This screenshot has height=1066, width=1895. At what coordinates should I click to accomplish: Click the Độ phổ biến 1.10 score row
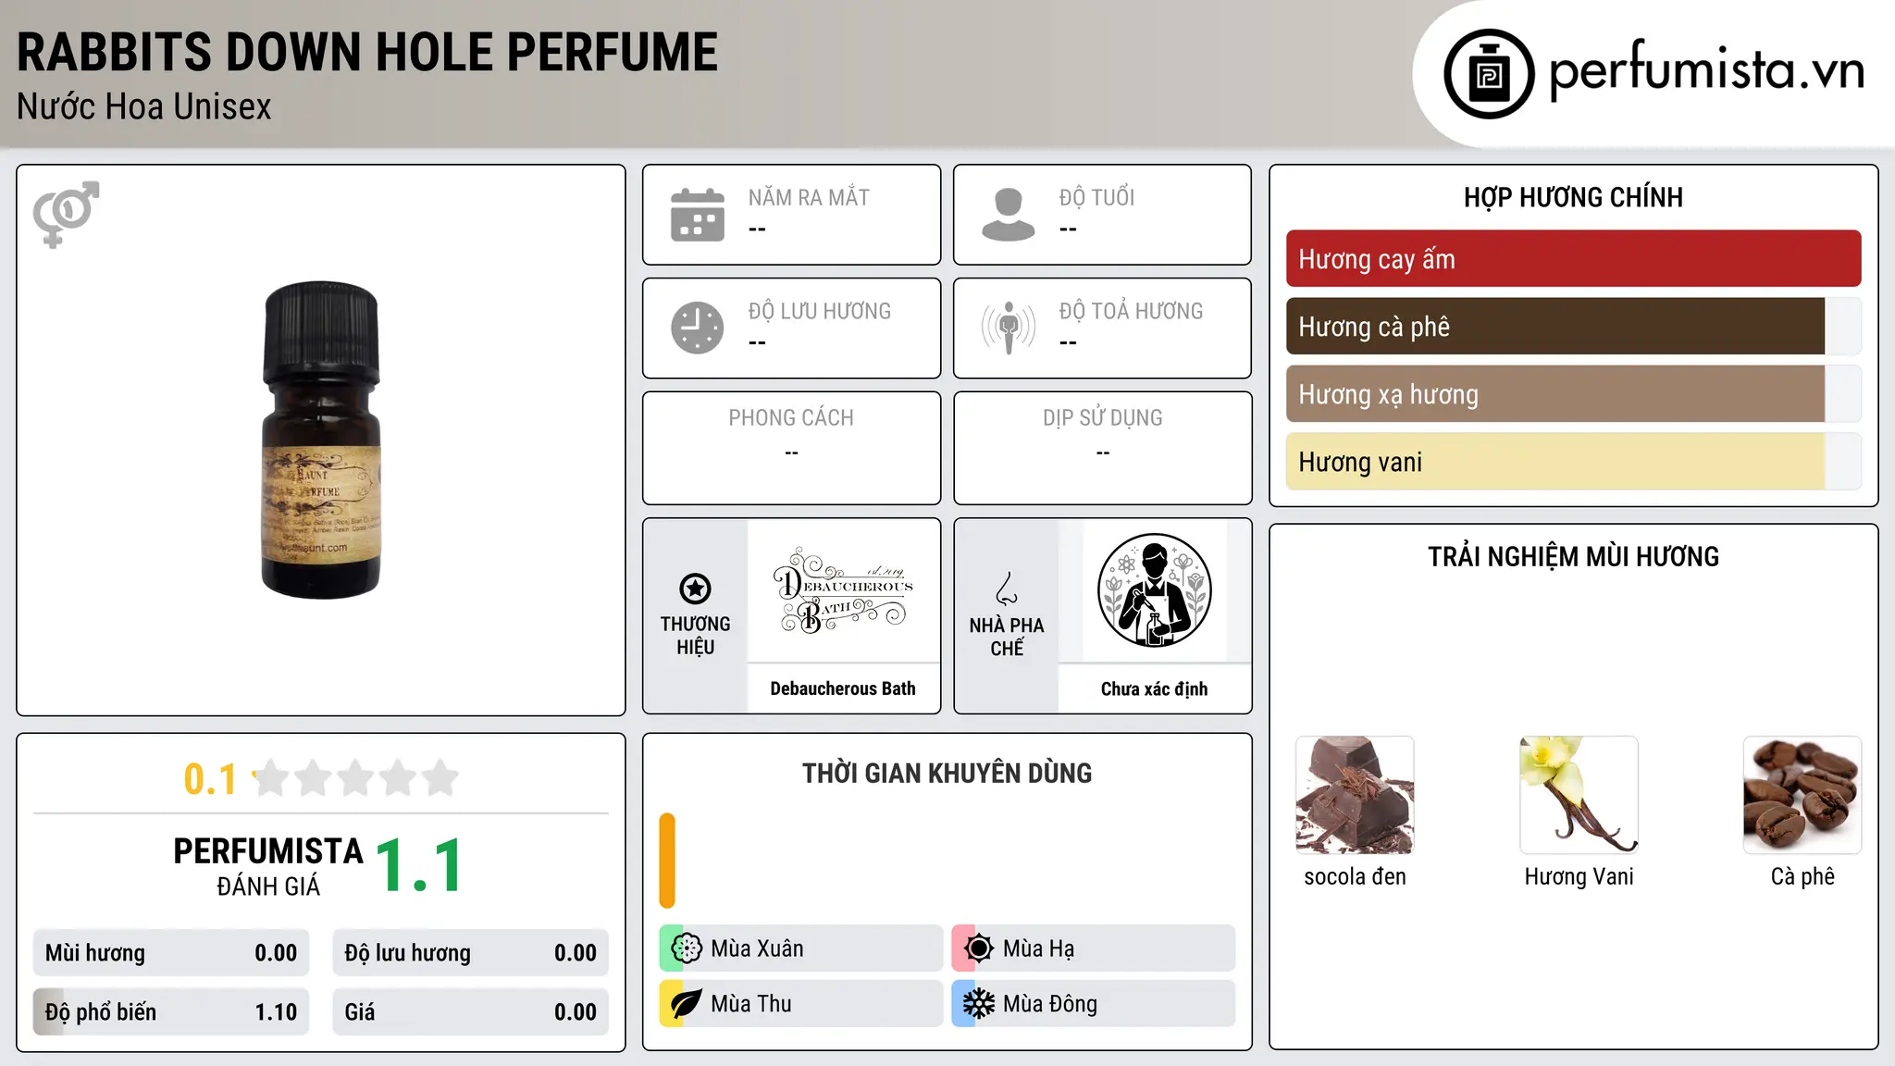171,1011
